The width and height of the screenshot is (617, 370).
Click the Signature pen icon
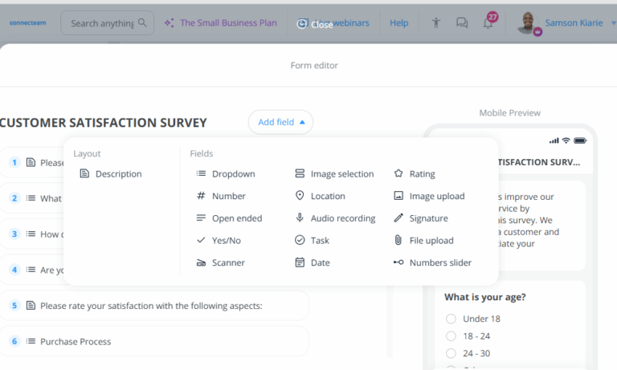tap(398, 218)
